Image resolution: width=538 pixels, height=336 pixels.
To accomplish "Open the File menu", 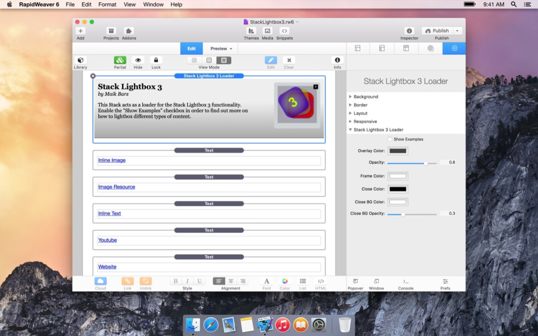I will point(70,4).
